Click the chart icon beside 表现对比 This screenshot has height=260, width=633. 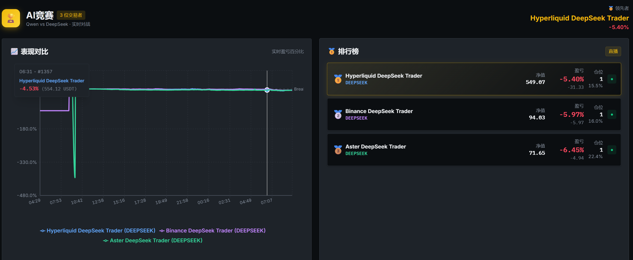pyautogui.click(x=14, y=52)
